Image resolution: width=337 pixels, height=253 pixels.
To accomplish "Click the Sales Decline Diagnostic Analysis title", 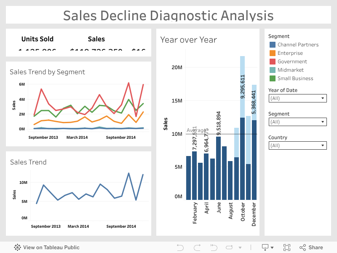I will click(168, 16).
